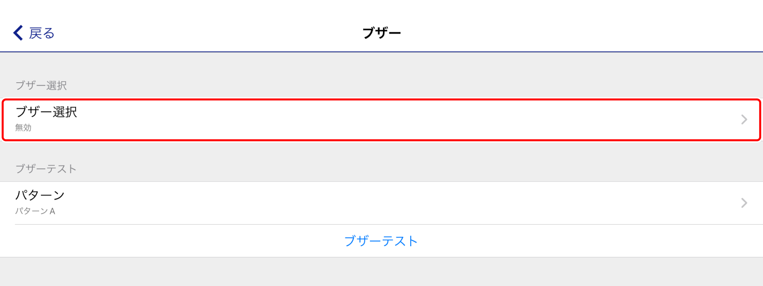The width and height of the screenshot is (763, 286).
Task: Tap the disclosure arrow for the pattern setting
Action: pos(745,203)
